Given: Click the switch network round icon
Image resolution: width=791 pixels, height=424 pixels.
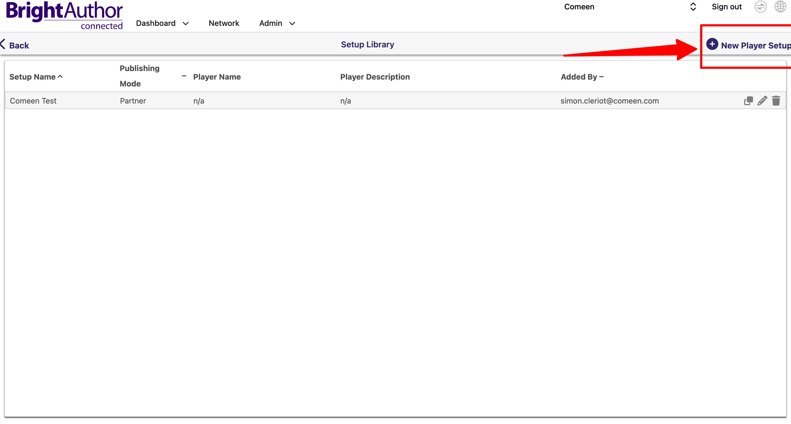Looking at the screenshot, I should pos(760,7).
